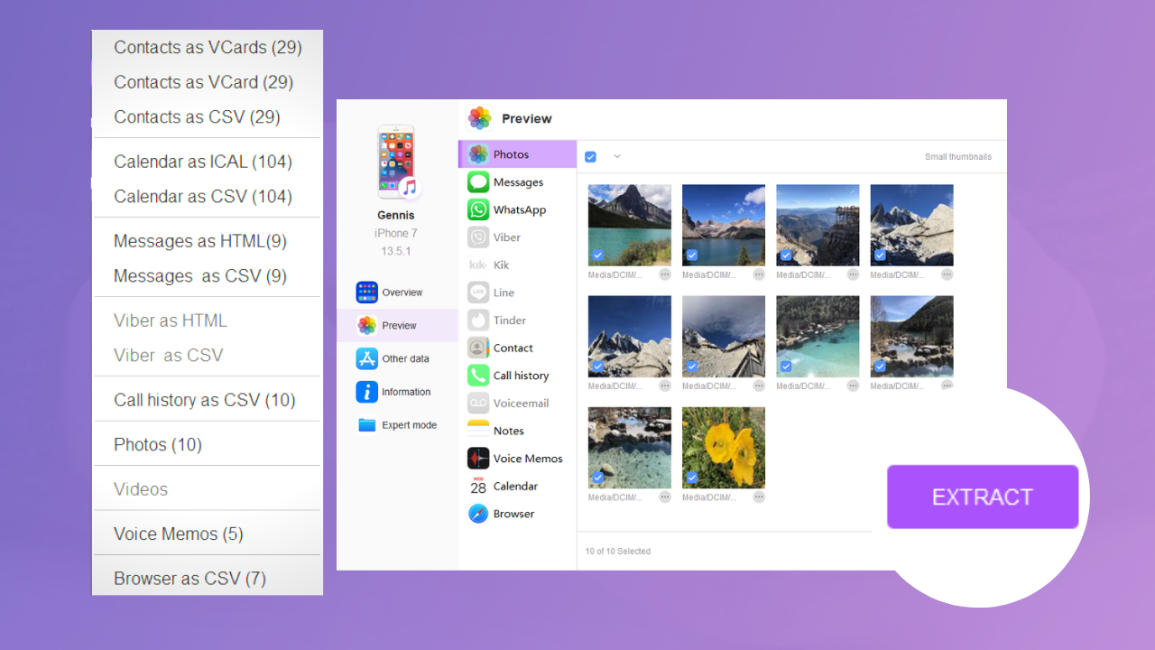The image size is (1155, 650).
Task: Select the Voice Memos category
Action: point(527,459)
